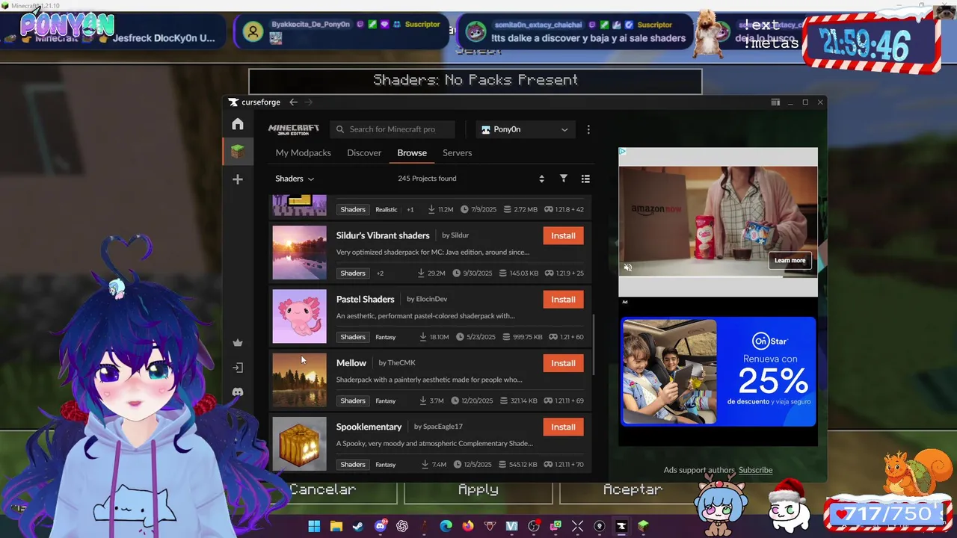Screen dimensions: 957x538
Task: Click the Fantasy tag on Pastel Shaders
Action: tap(386, 337)
